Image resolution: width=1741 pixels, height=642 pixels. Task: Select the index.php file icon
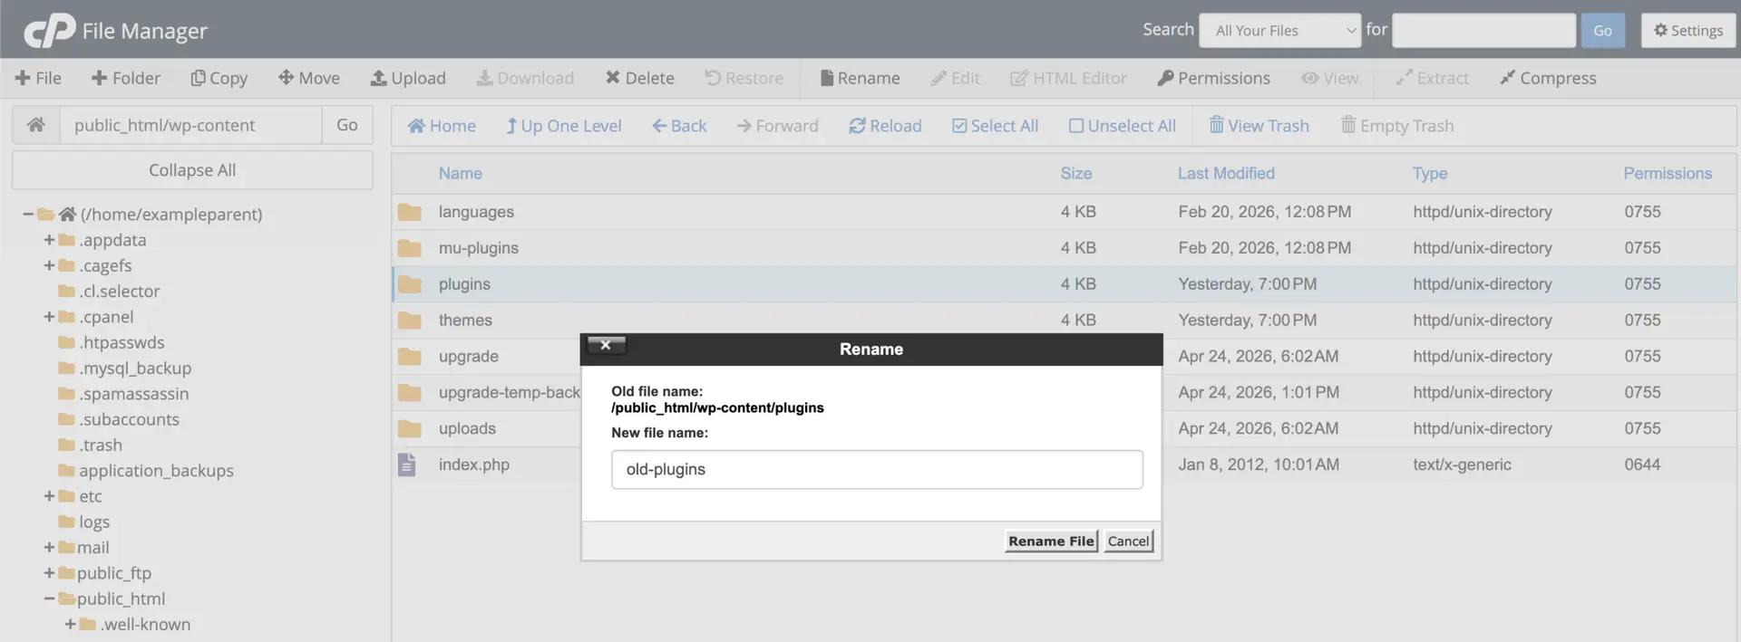(407, 465)
